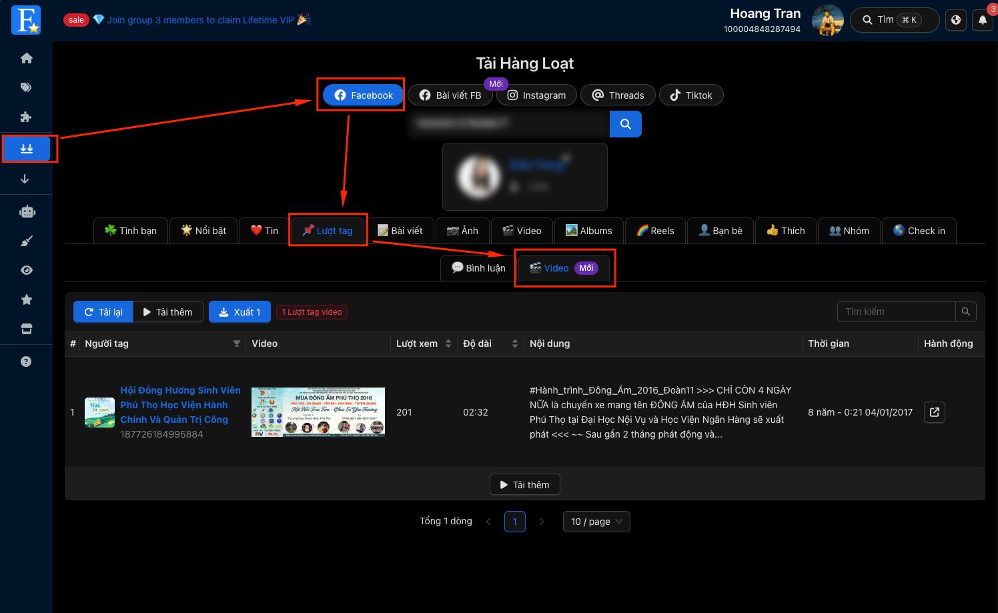
Task: Open the notifications bell
Action: [982, 20]
